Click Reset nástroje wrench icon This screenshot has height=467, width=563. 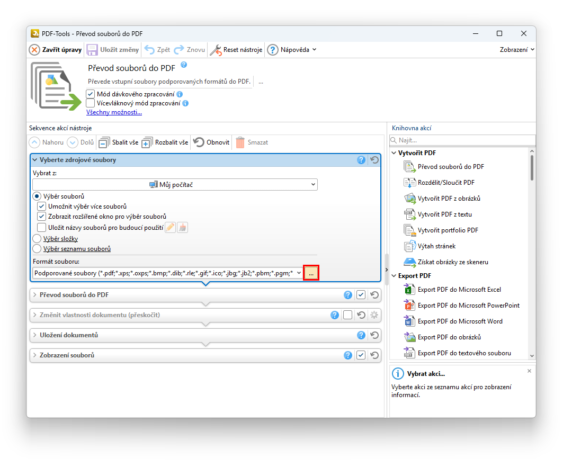(x=216, y=50)
